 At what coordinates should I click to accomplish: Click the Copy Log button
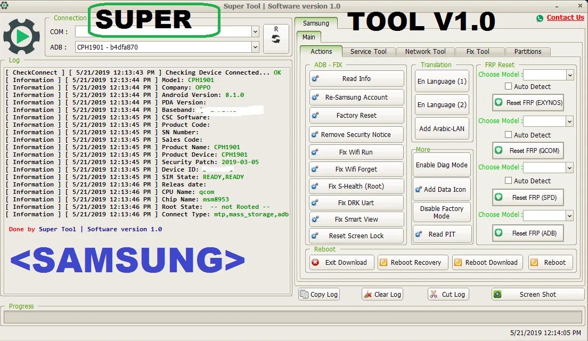[319, 294]
